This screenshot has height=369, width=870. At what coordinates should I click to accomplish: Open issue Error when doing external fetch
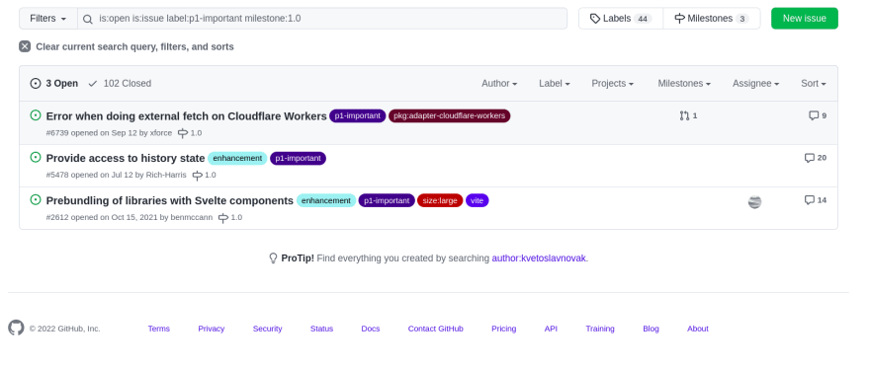coord(187,116)
